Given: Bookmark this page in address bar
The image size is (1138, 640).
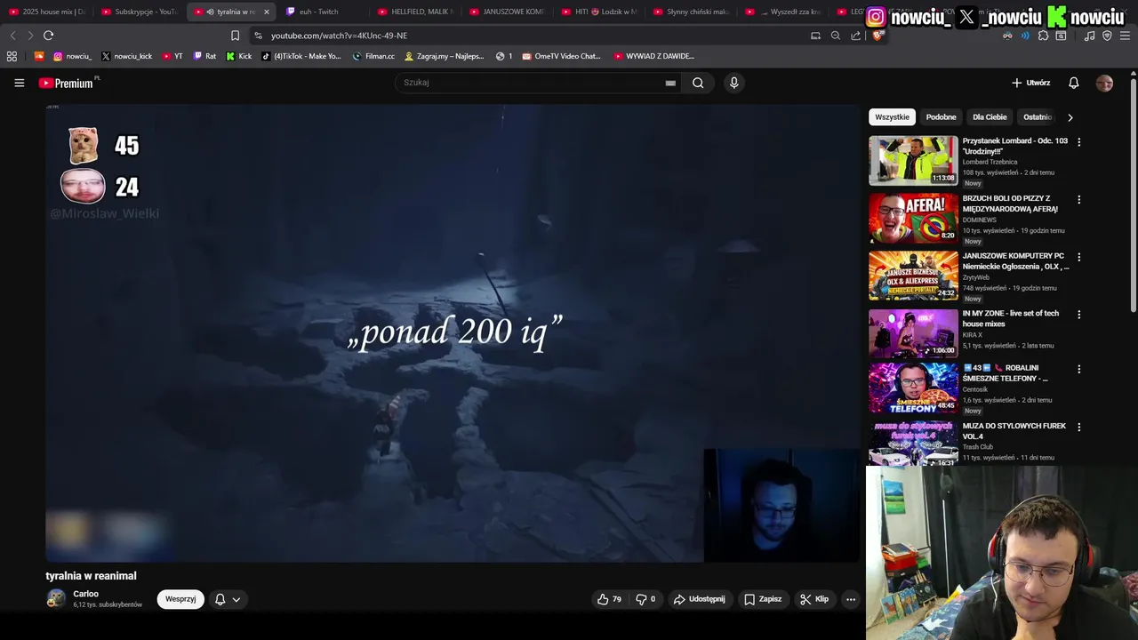Looking at the screenshot, I should pyautogui.click(x=235, y=36).
